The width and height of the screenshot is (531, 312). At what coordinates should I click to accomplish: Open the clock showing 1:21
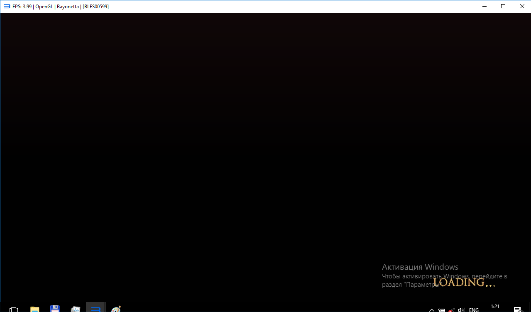[495, 307]
